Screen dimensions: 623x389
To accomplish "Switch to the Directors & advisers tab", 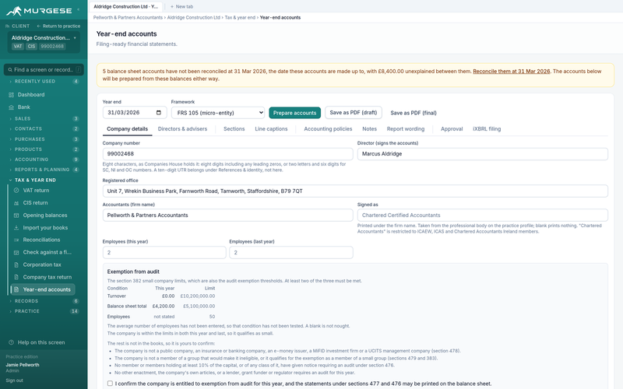I will pos(182,129).
